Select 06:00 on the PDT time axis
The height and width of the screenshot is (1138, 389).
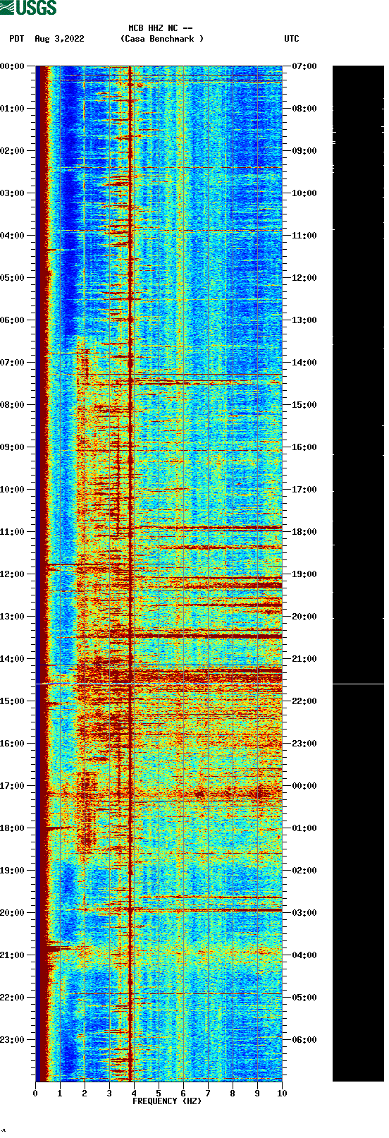(x=12, y=320)
